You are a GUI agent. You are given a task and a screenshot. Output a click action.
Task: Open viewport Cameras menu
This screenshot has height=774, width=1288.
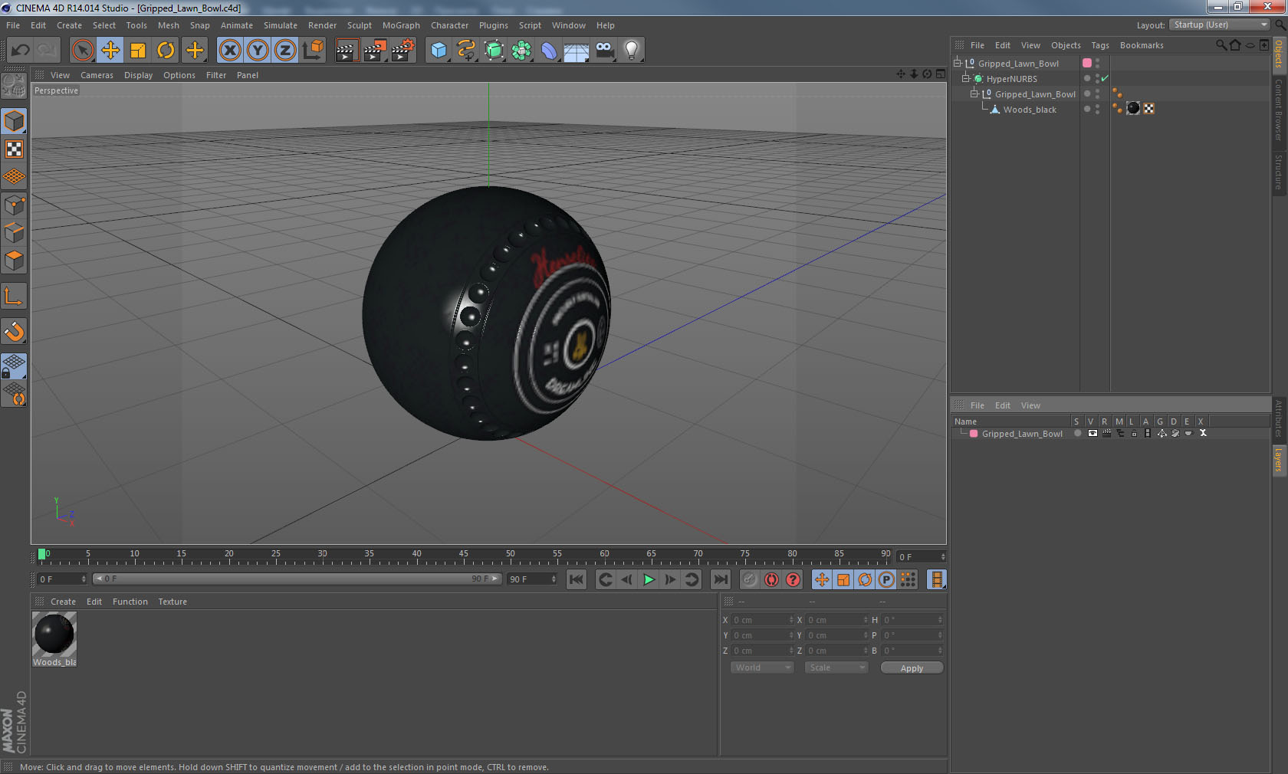point(97,75)
